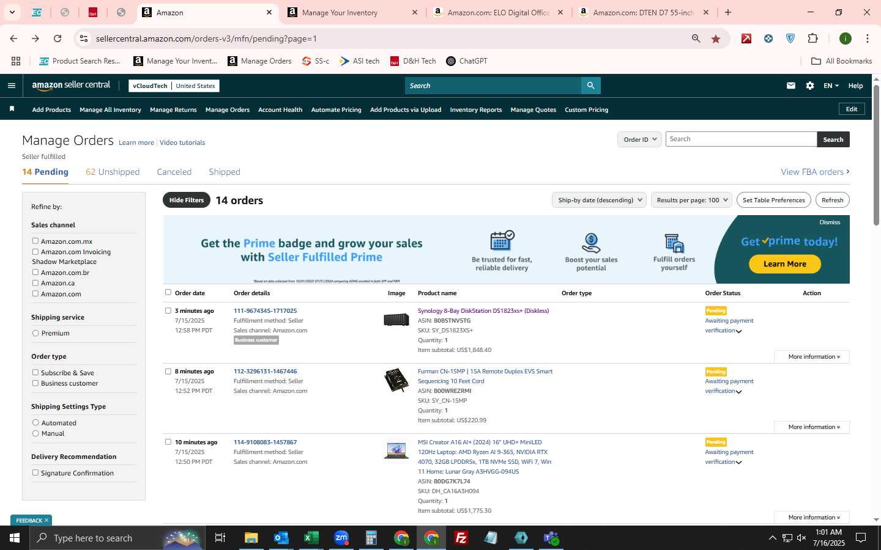Open Microsoft Teams from the taskbar

(x=551, y=538)
